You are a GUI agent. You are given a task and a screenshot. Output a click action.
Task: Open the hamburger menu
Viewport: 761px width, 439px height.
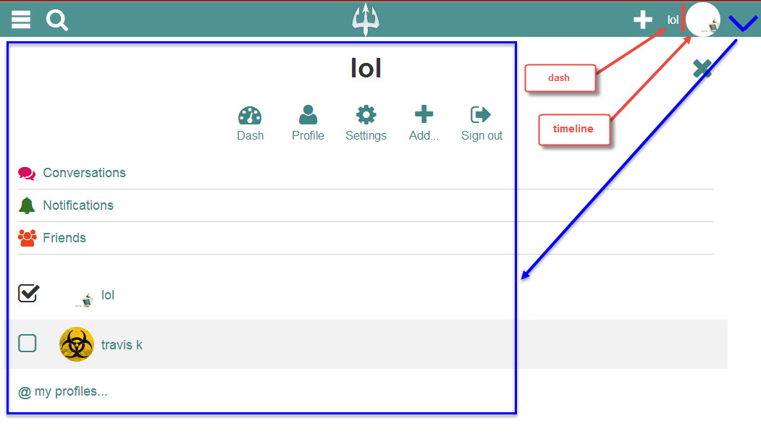(21, 20)
